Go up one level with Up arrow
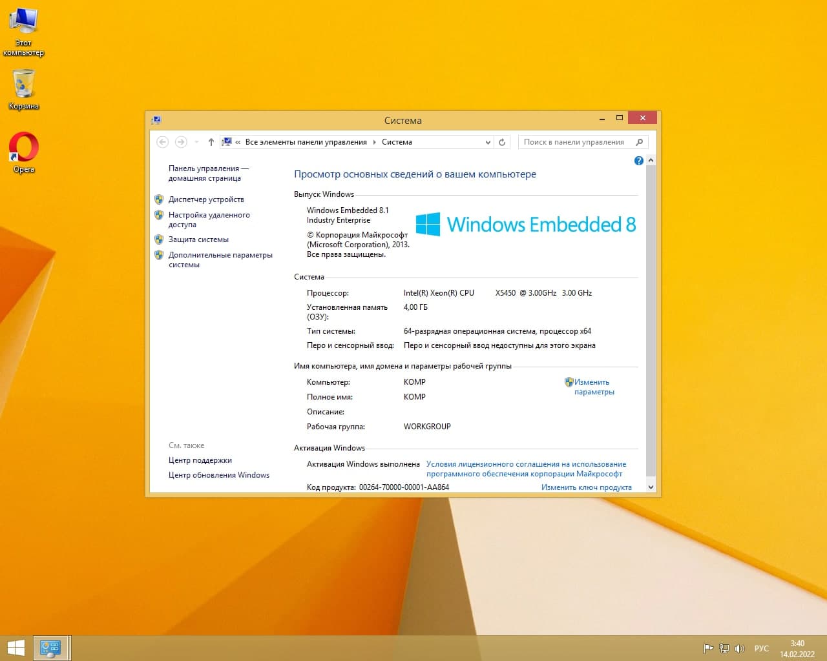827x661 pixels. 211,142
